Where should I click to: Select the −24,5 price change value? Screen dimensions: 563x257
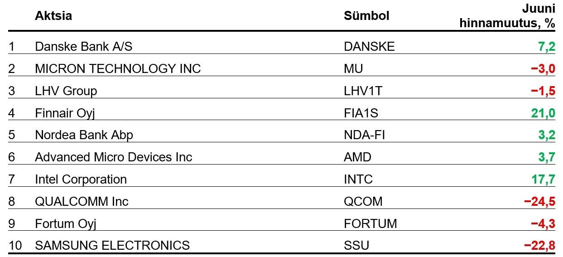point(539,202)
